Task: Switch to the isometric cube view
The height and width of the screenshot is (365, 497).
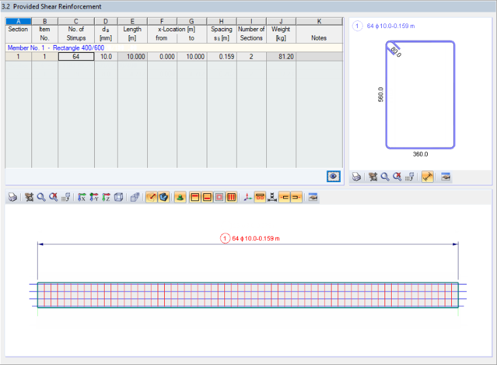Action: (x=118, y=197)
